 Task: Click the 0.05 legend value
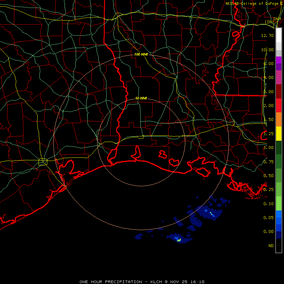click(x=269, y=217)
